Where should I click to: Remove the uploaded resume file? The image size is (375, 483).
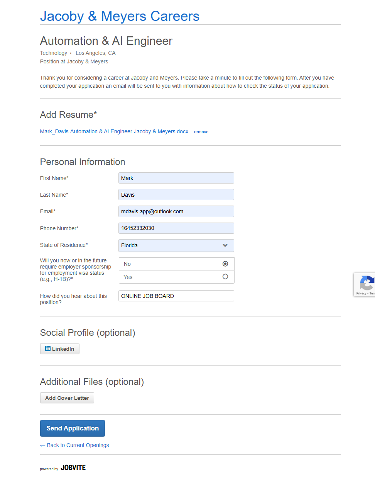coord(201,132)
